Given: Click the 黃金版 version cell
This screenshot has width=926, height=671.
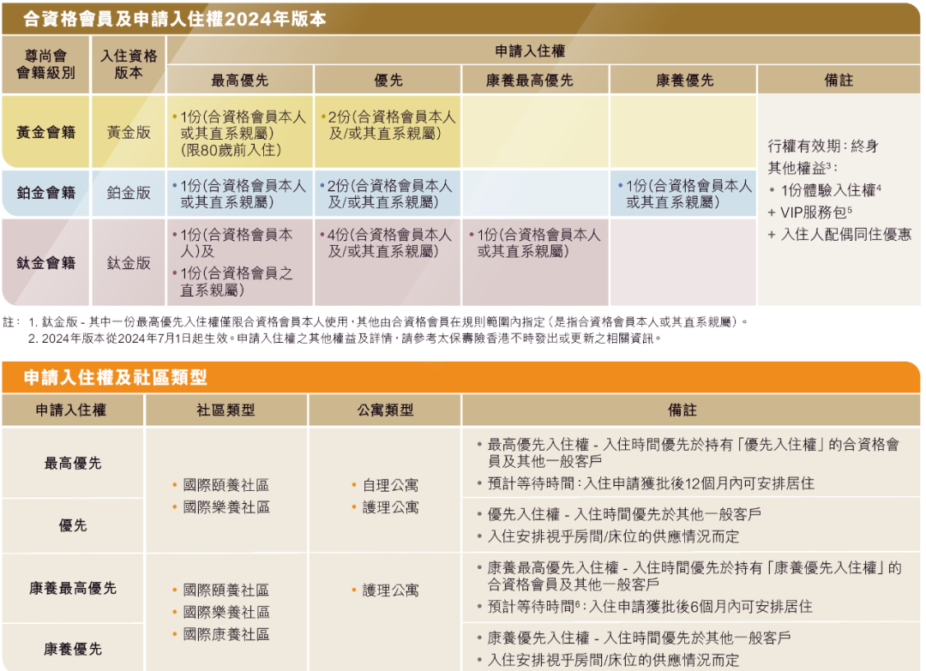Looking at the screenshot, I should (129, 133).
